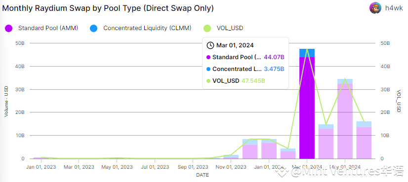The width and height of the screenshot is (408, 182).
Task: Click the May 2024 volume bar
Action: click(345, 119)
